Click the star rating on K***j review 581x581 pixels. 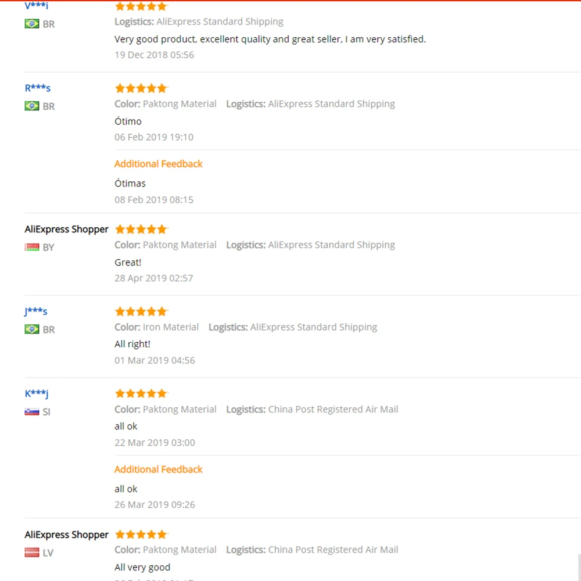pos(141,393)
